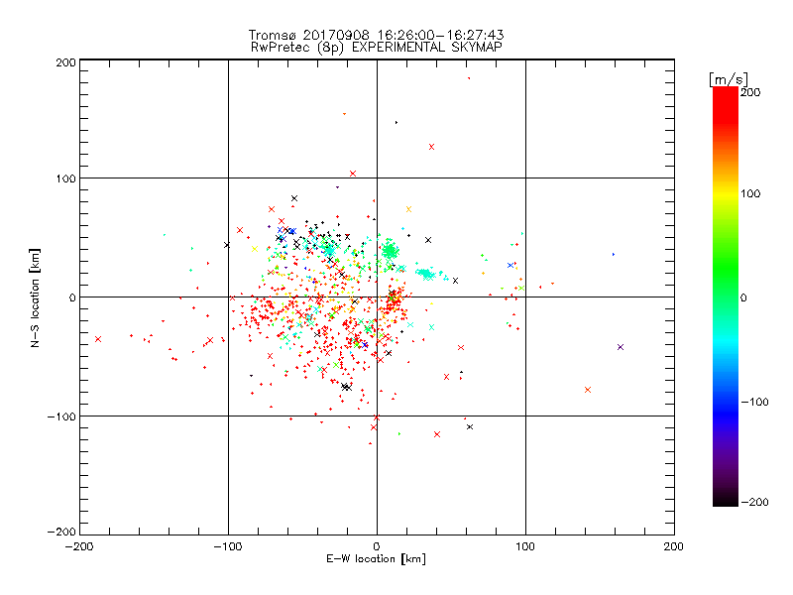Screen dimensions: 793x595
Task: Click the colorbar label '-100'
Action: 755,402
